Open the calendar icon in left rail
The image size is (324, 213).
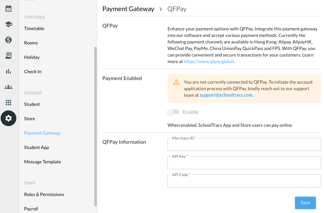click(8, 9)
